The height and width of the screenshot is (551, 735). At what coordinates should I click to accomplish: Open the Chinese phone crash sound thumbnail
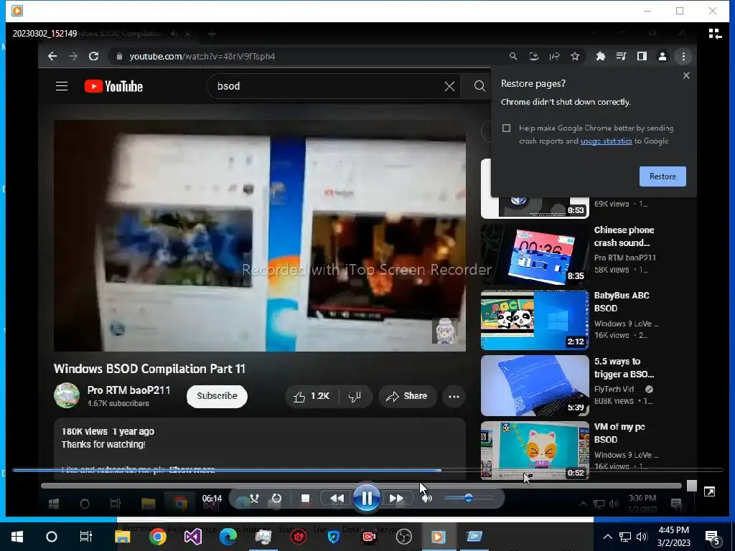[x=535, y=254]
